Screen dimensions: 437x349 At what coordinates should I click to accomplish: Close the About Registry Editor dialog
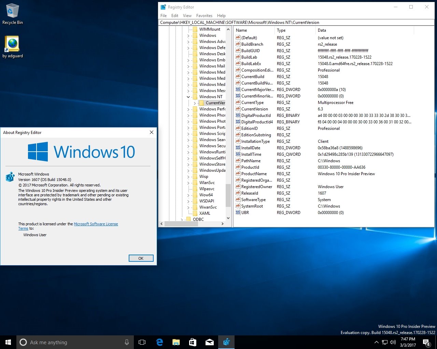[x=152, y=132]
